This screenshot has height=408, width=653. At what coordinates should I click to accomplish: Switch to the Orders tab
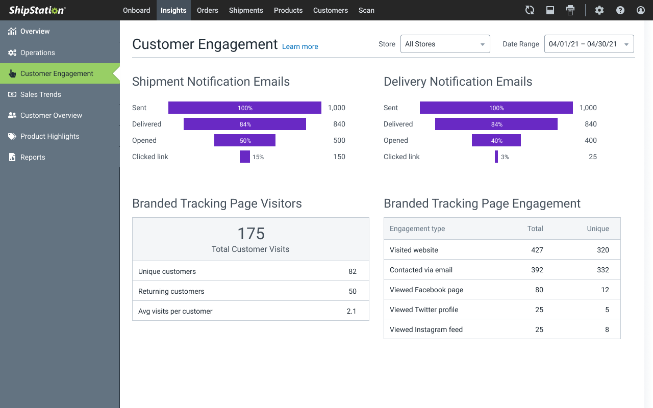207,10
